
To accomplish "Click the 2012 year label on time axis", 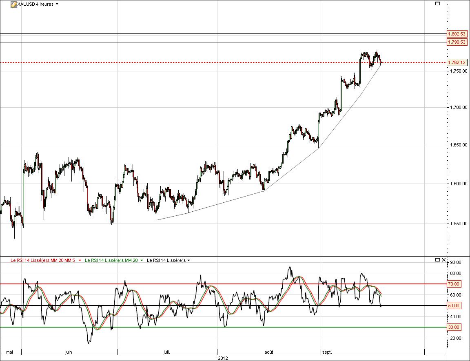I will 222,358.
